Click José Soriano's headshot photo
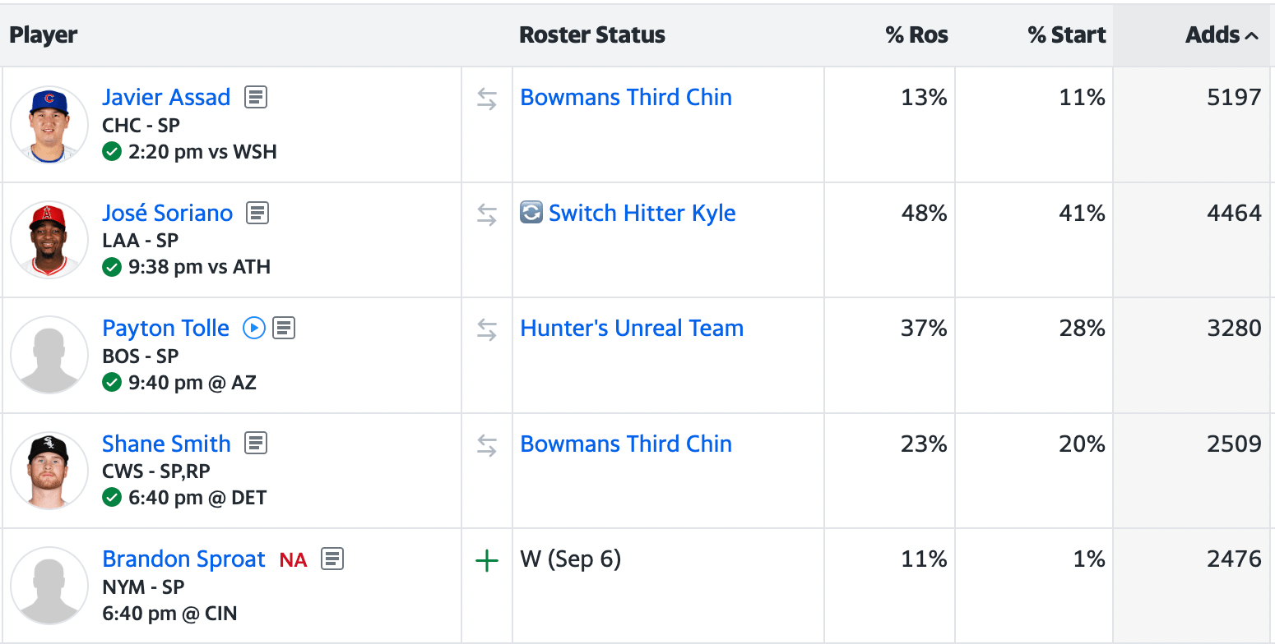This screenshot has width=1275, height=644. coord(49,240)
